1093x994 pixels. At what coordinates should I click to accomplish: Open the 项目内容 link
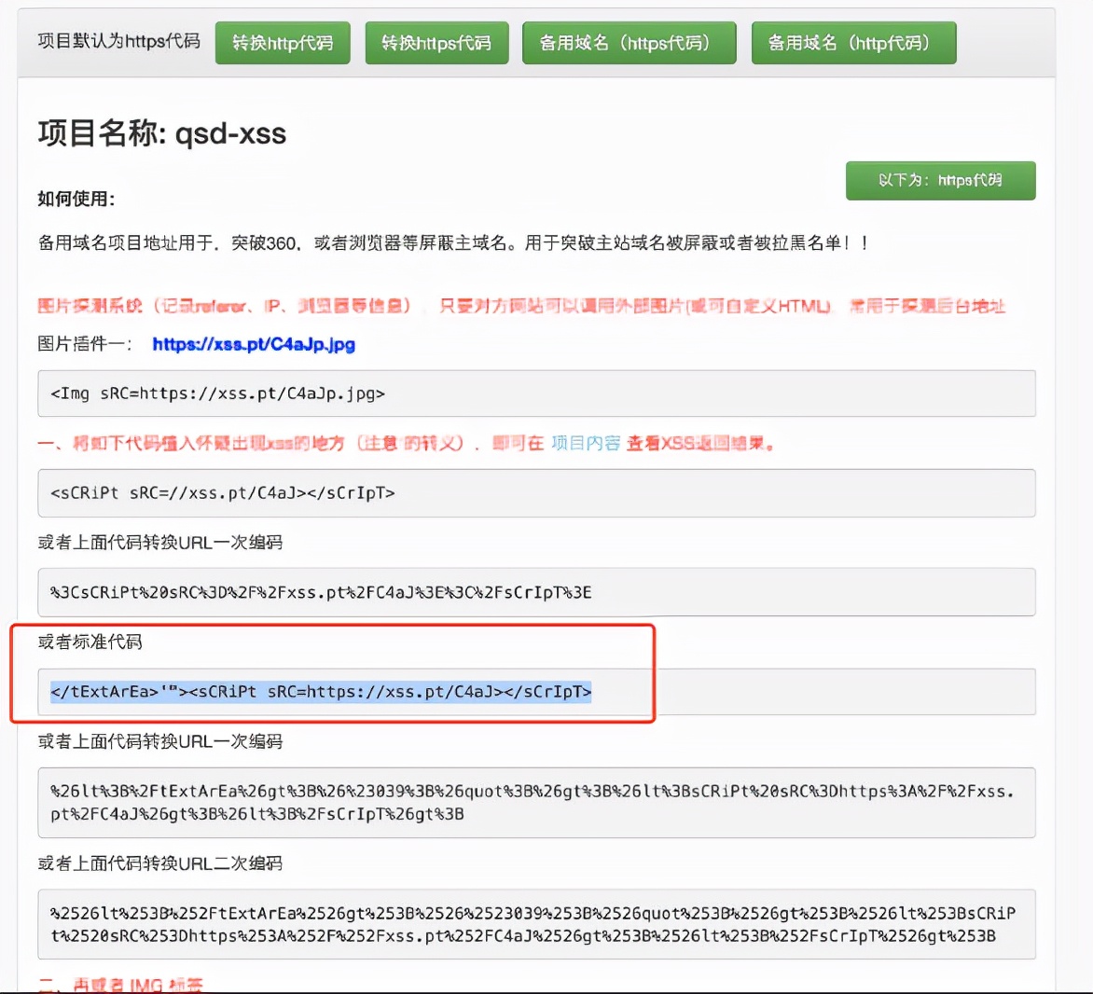click(x=586, y=443)
